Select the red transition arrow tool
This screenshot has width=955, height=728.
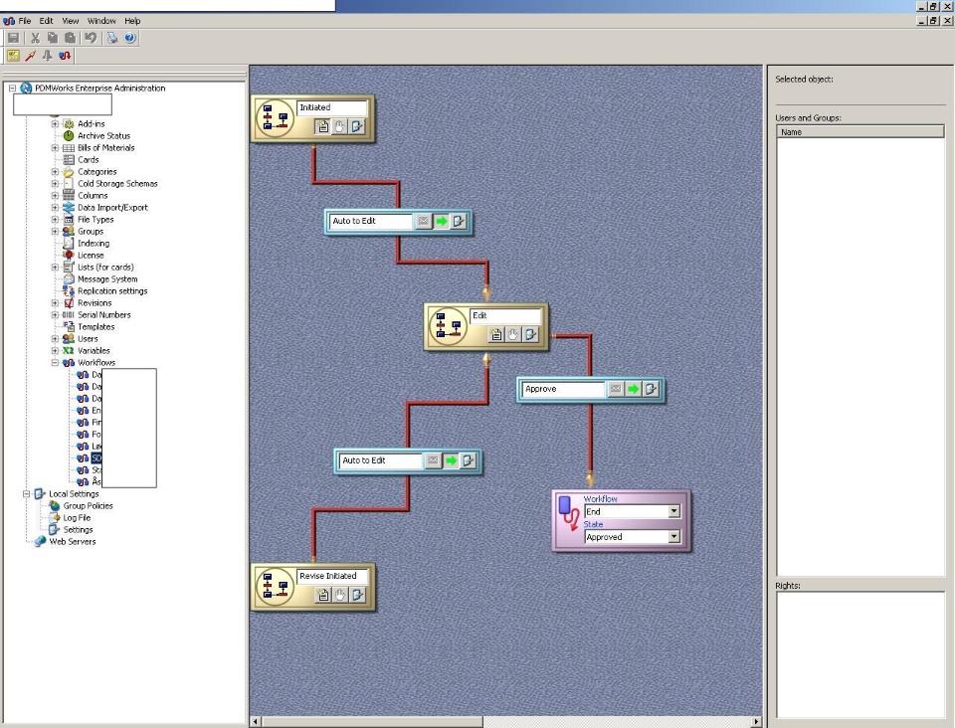click(x=31, y=56)
